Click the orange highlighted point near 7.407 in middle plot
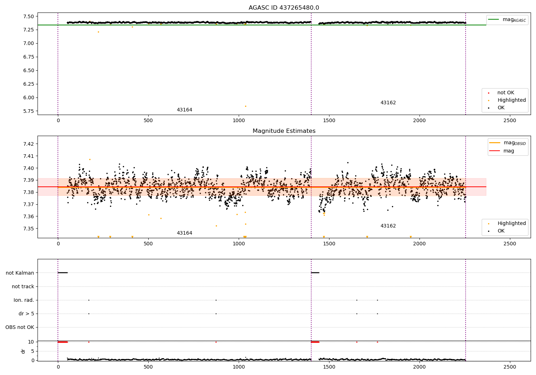Image resolution: width=536 pixels, height=375 pixels. tap(90, 159)
